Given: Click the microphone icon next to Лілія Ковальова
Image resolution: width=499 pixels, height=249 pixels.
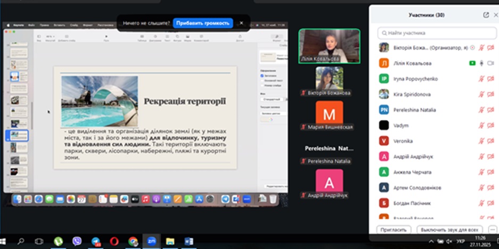Looking at the screenshot, I should [481, 63].
